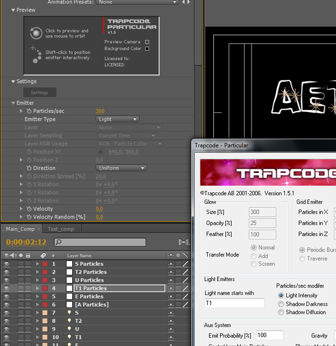Click the light bulb icon of layer T1
This screenshot has height=346, width=336.
click(x=69, y=337)
